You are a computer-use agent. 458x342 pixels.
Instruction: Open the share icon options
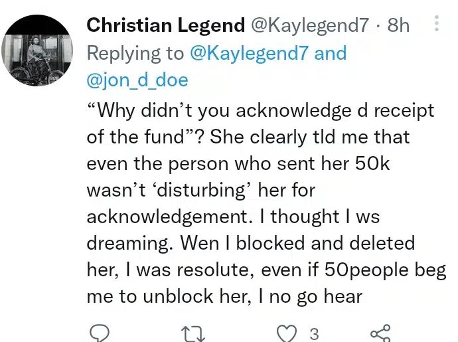coord(380,333)
